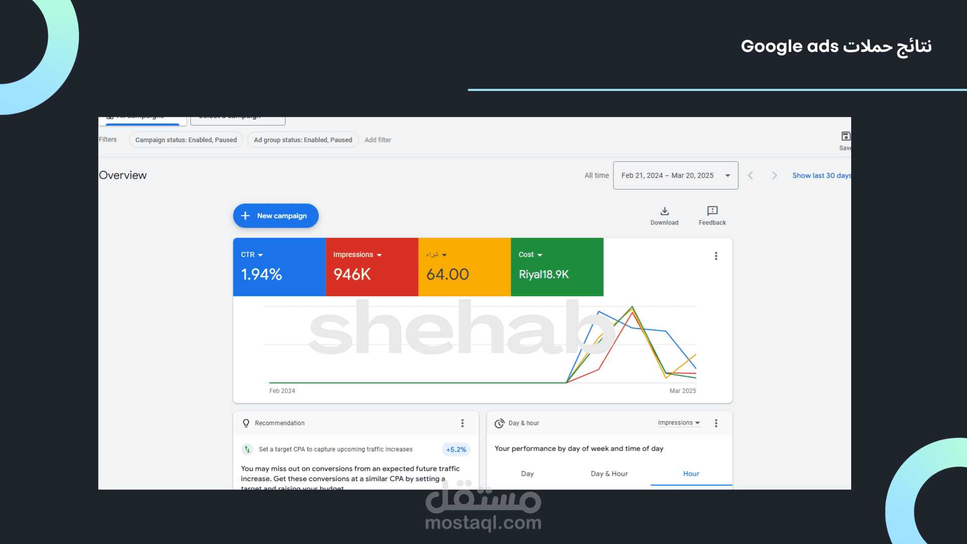This screenshot has height=544, width=967.
Task: Click Ad group status: Enabled, Paused chip
Action: [303, 140]
